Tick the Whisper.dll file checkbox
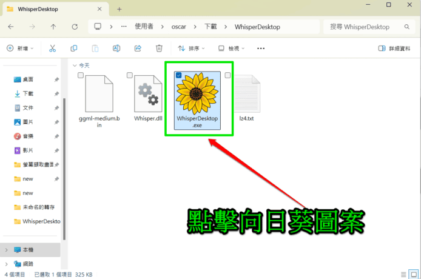The width and height of the screenshot is (421, 279). pos(129,75)
